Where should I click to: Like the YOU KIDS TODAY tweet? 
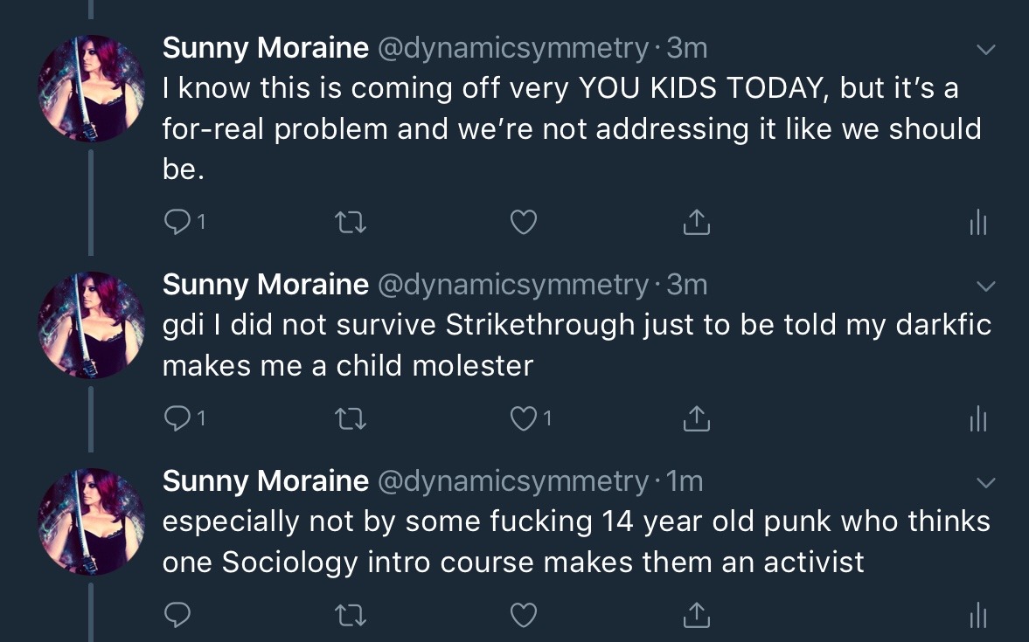pyautogui.click(x=523, y=224)
